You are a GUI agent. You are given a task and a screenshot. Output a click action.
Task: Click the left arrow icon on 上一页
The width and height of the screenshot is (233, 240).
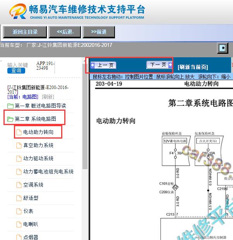click(x=93, y=65)
